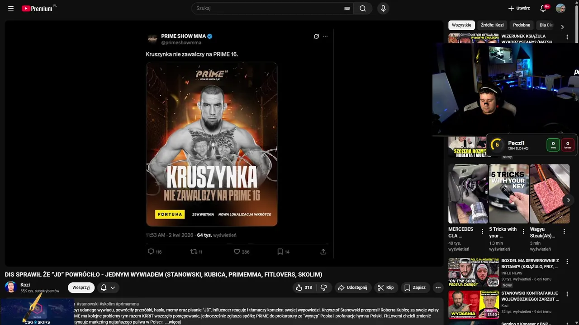Start voice search with microphone
This screenshot has height=325, width=579.
click(383, 9)
